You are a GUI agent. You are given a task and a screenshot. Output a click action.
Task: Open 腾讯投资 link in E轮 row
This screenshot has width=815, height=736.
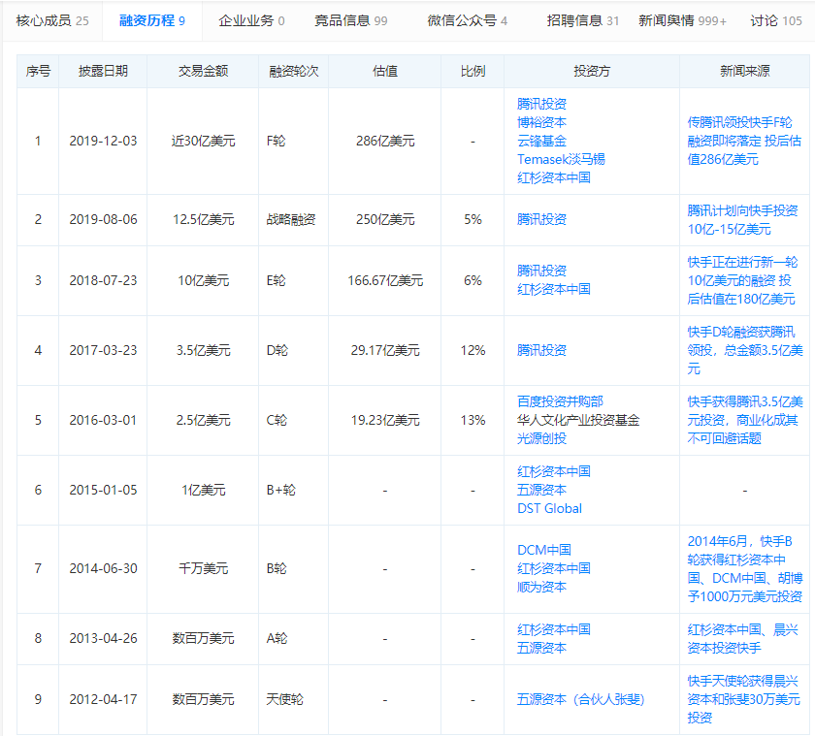(541, 271)
